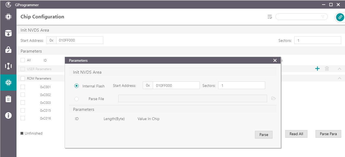Image resolution: width=345 pixels, height=157 pixels.
Task: Select the Internal Flash radio button
Action: point(77,86)
